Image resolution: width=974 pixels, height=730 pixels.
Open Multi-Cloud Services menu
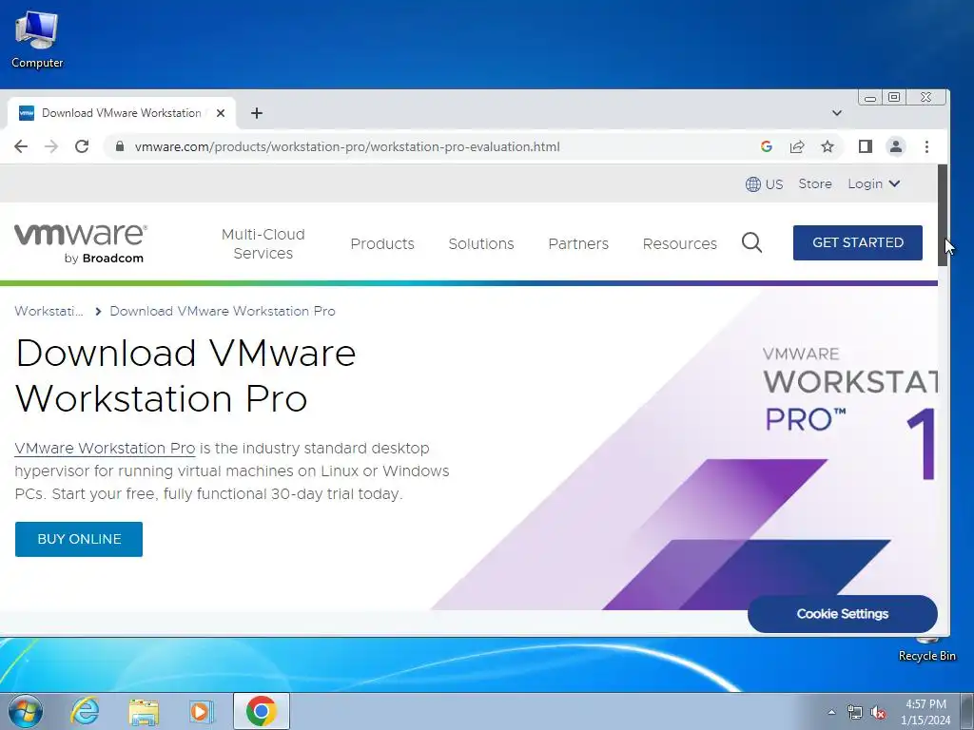pyautogui.click(x=263, y=243)
